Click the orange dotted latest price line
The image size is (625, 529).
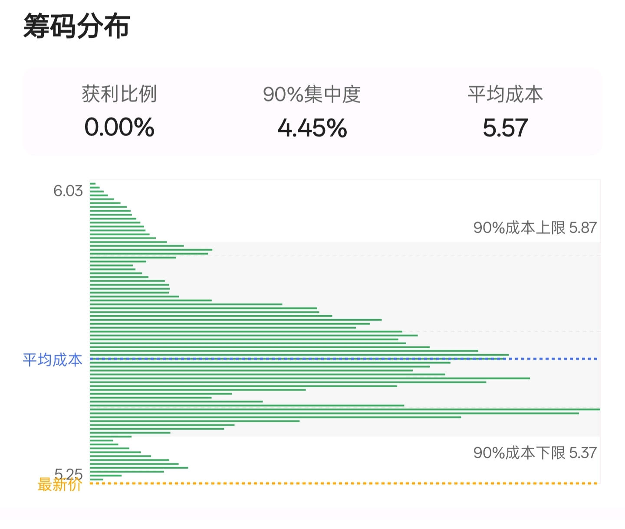(347, 483)
